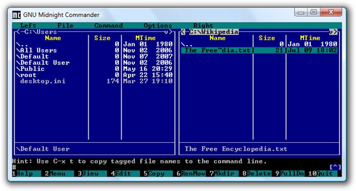The width and height of the screenshot is (356, 191).
Task: Minimize the Midnight Commander window
Action: pyautogui.click(x=301, y=12)
